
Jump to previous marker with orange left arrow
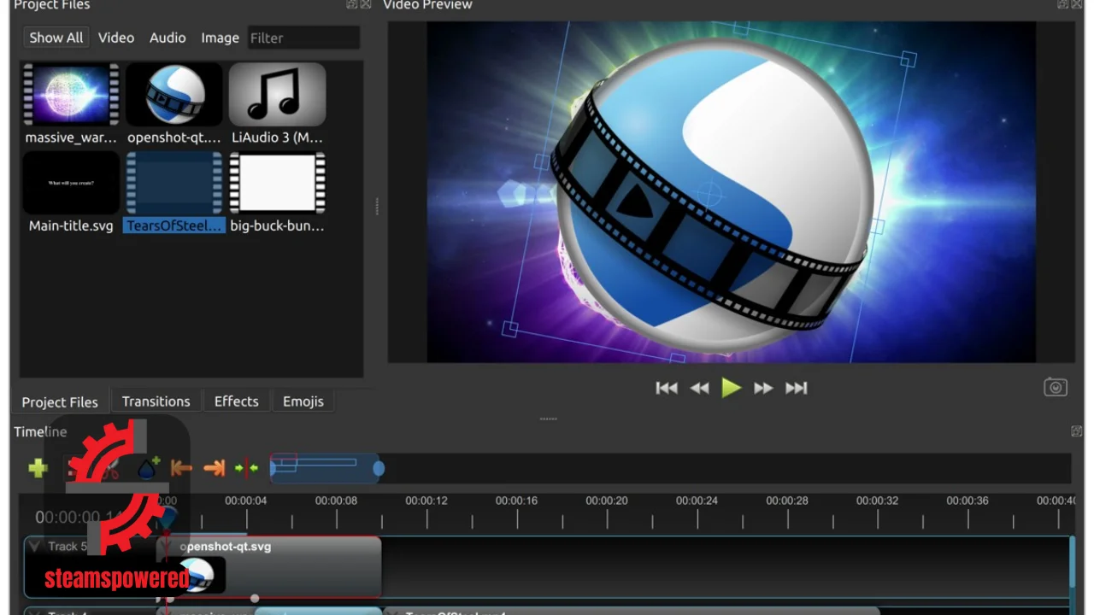(x=180, y=467)
